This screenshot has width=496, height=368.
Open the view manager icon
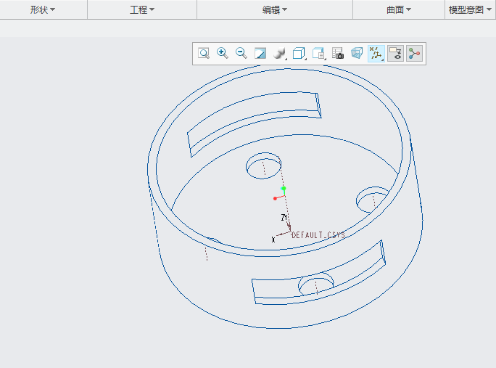tap(318, 54)
